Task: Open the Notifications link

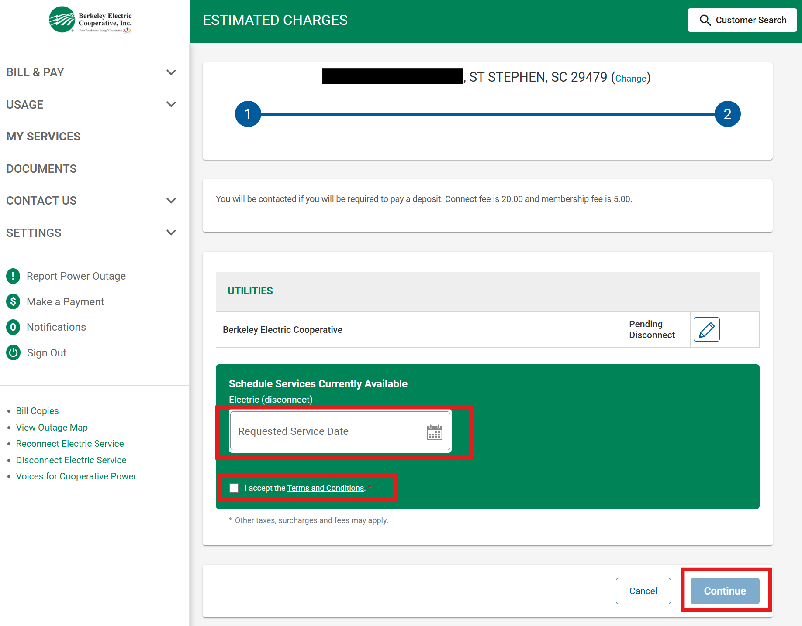Action: tap(56, 327)
